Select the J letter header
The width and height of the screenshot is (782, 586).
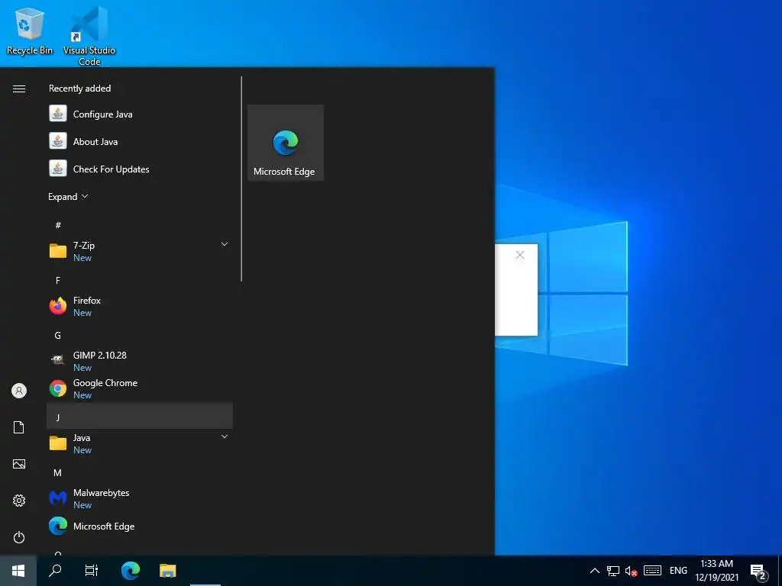[140, 416]
